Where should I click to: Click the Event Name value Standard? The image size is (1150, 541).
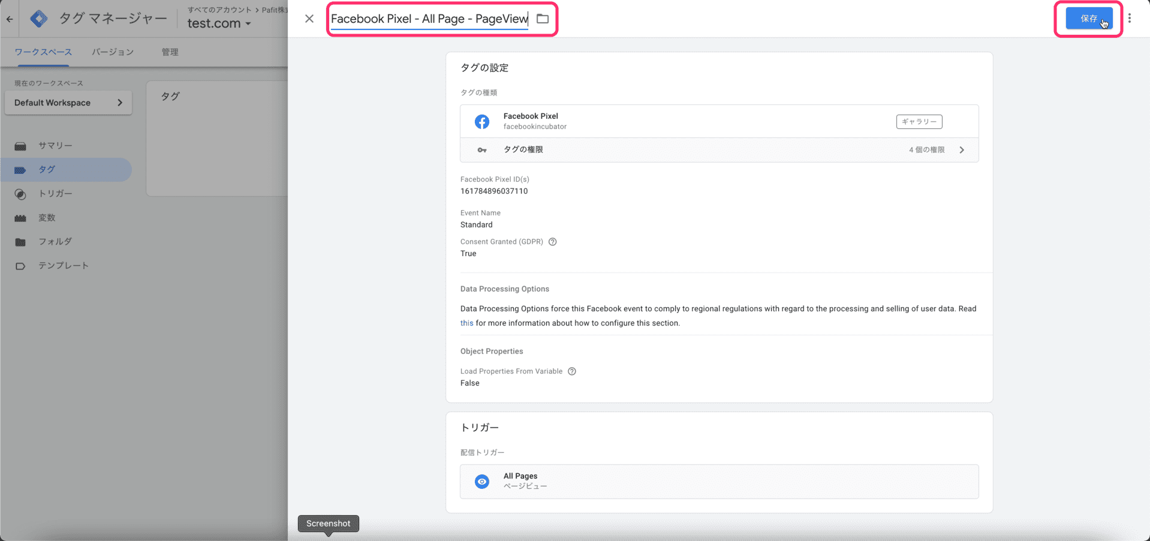[x=476, y=225]
